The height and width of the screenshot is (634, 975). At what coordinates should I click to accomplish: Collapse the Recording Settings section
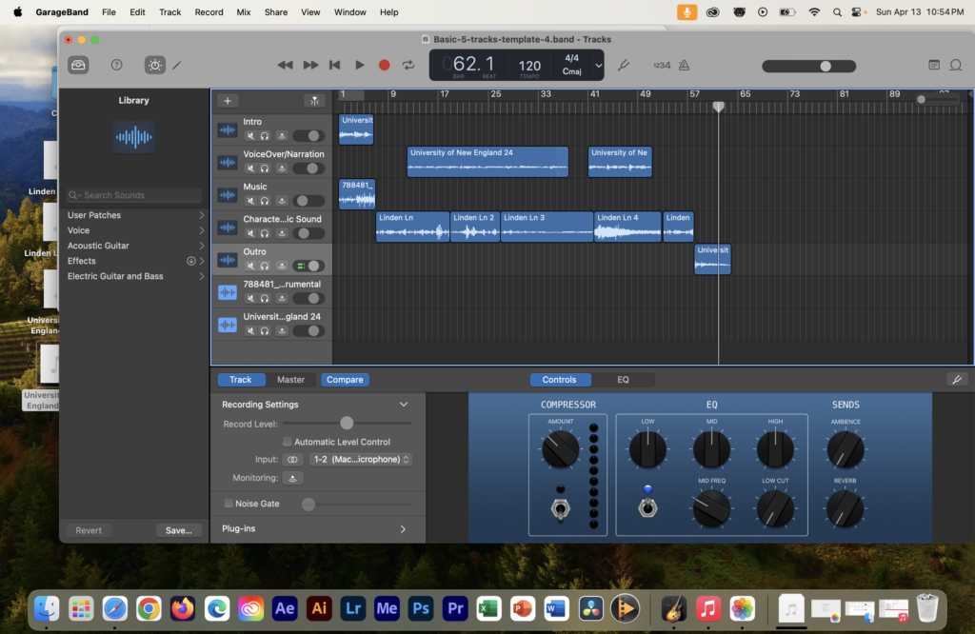[x=404, y=405]
